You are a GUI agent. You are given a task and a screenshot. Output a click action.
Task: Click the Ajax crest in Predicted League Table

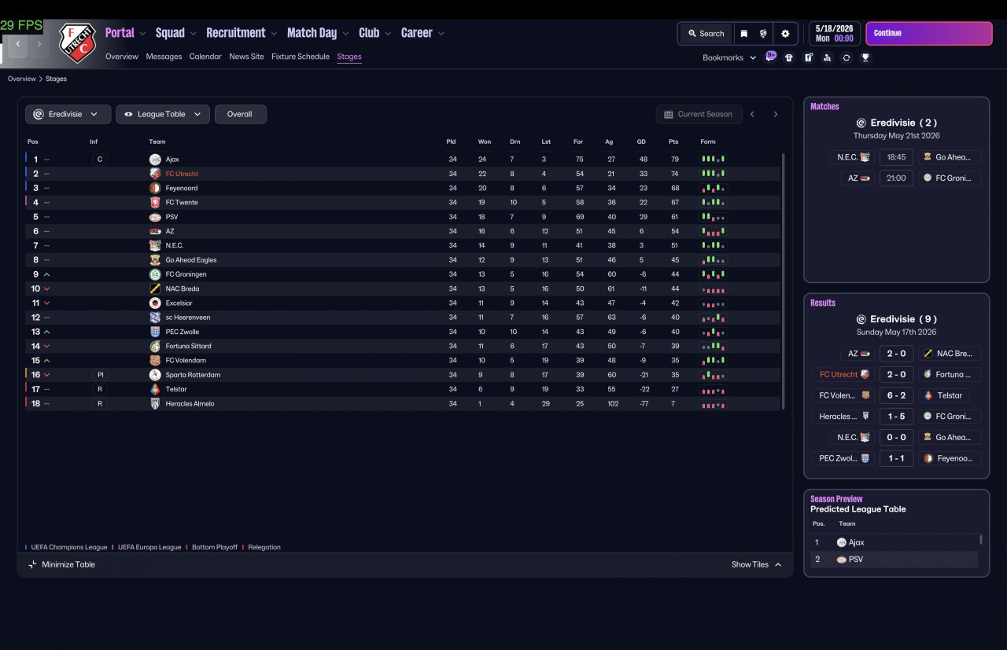[842, 542]
